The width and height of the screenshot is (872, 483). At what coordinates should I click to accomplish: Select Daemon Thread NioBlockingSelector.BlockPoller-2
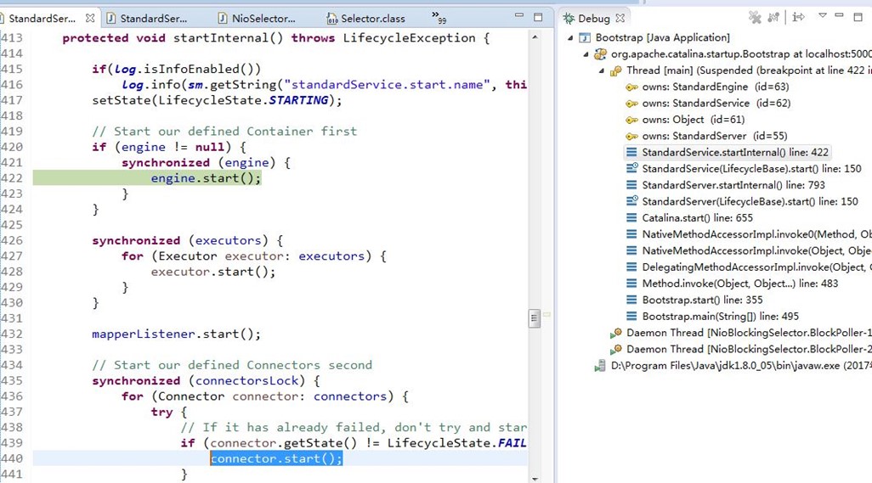click(x=749, y=349)
